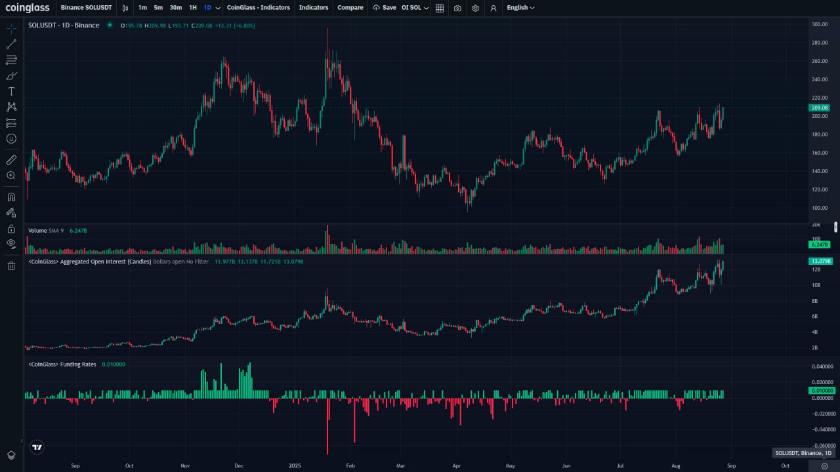The height and width of the screenshot is (472, 840).
Task: Click the Compare button
Action: tap(350, 8)
